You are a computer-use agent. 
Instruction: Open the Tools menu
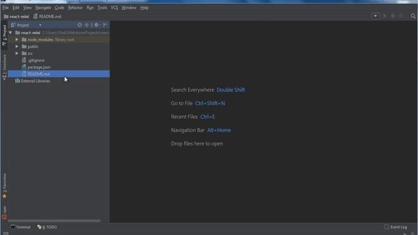click(x=103, y=8)
